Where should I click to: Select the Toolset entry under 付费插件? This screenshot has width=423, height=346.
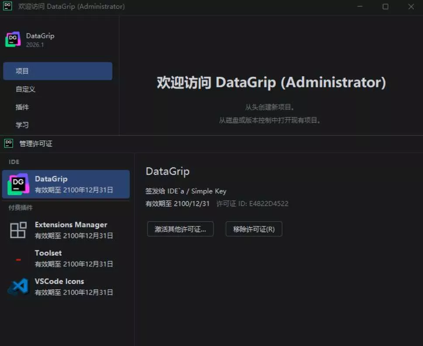pos(65,258)
